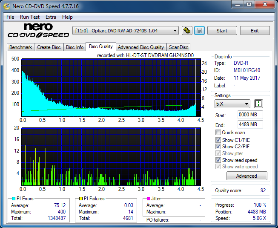
Task: Enable the Quick scan checkbox
Action: 218,133
